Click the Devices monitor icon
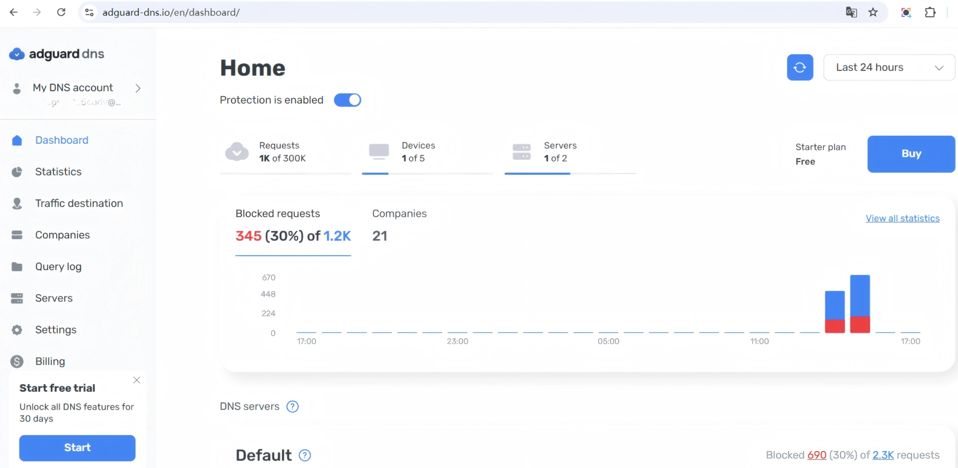Image resolution: width=958 pixels, height=468 pixels. click(379, 152)
